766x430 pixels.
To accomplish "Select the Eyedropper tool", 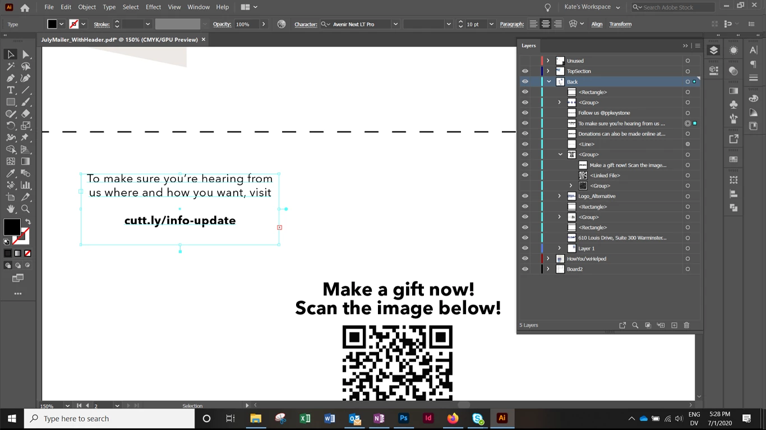I will click(11, 173).
